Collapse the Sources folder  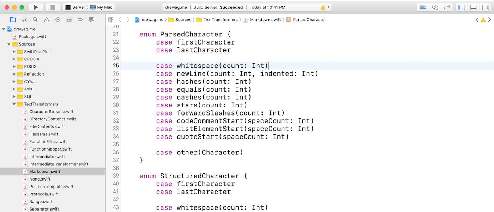coord(9,44)
